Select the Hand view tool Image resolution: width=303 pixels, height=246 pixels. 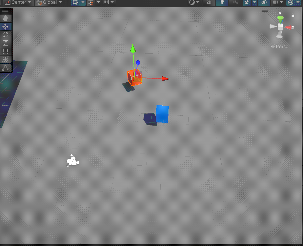tap(5, 18)
